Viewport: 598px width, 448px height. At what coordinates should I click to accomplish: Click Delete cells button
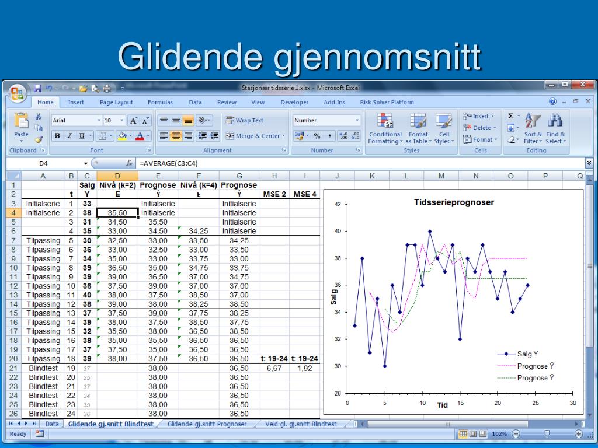point(480,128)
